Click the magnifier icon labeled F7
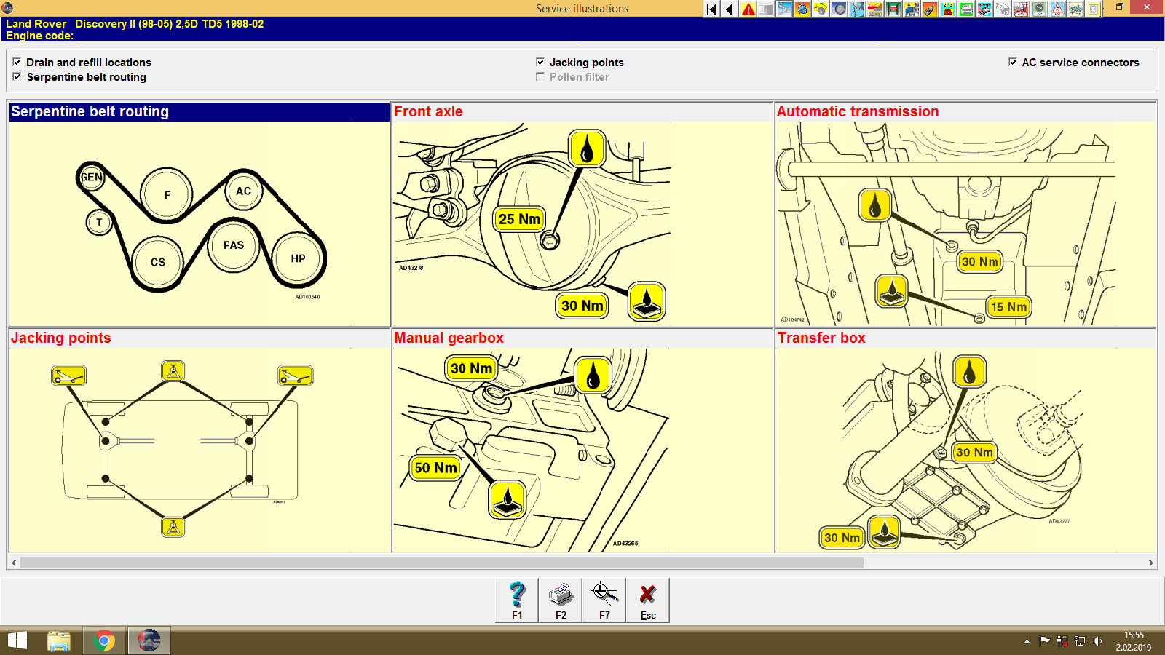The width and height of the screenshot is (1165, 655). coord(604,599)
